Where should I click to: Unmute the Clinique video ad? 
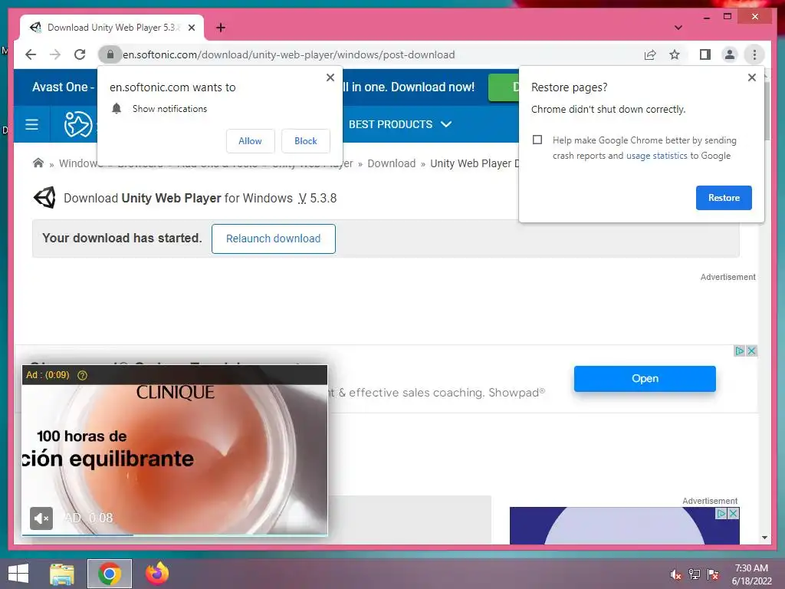point(41,518)
